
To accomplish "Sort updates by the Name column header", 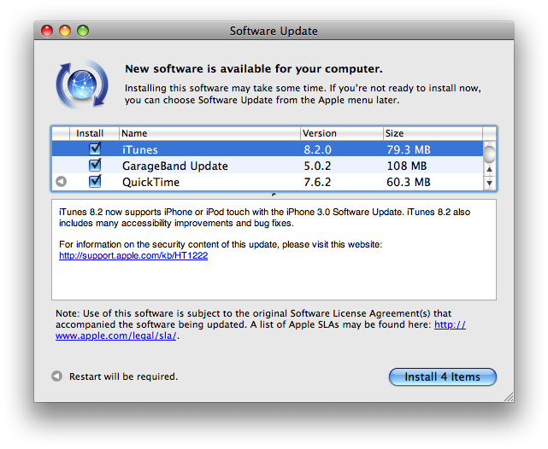I will click(x=209, y=133).
